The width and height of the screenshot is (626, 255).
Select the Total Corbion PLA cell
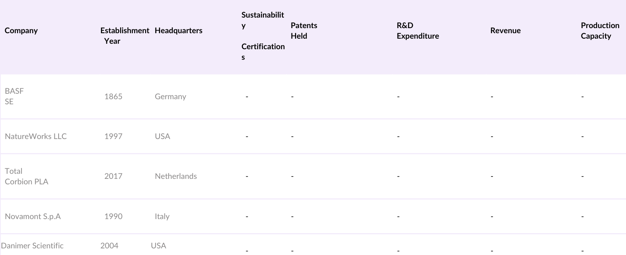click(26, 176)
